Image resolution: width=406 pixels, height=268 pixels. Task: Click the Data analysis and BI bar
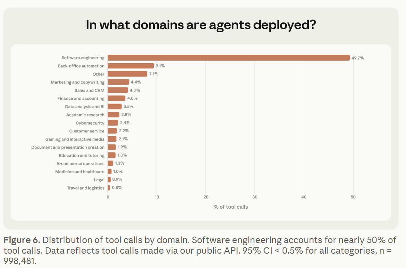tap(115, 107)
